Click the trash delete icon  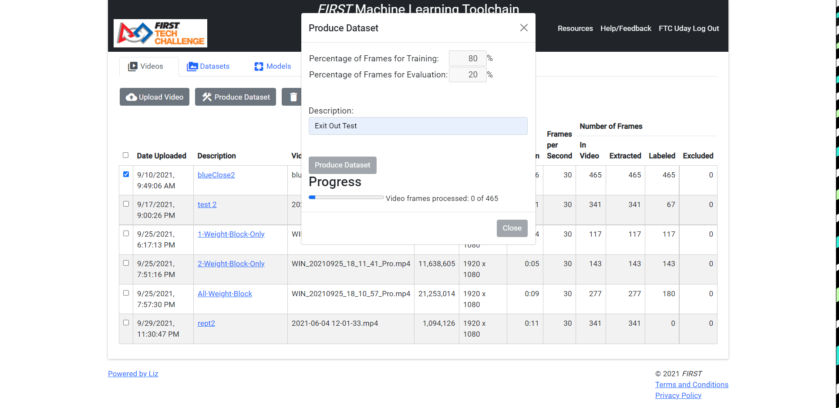(x=293, y=97)
